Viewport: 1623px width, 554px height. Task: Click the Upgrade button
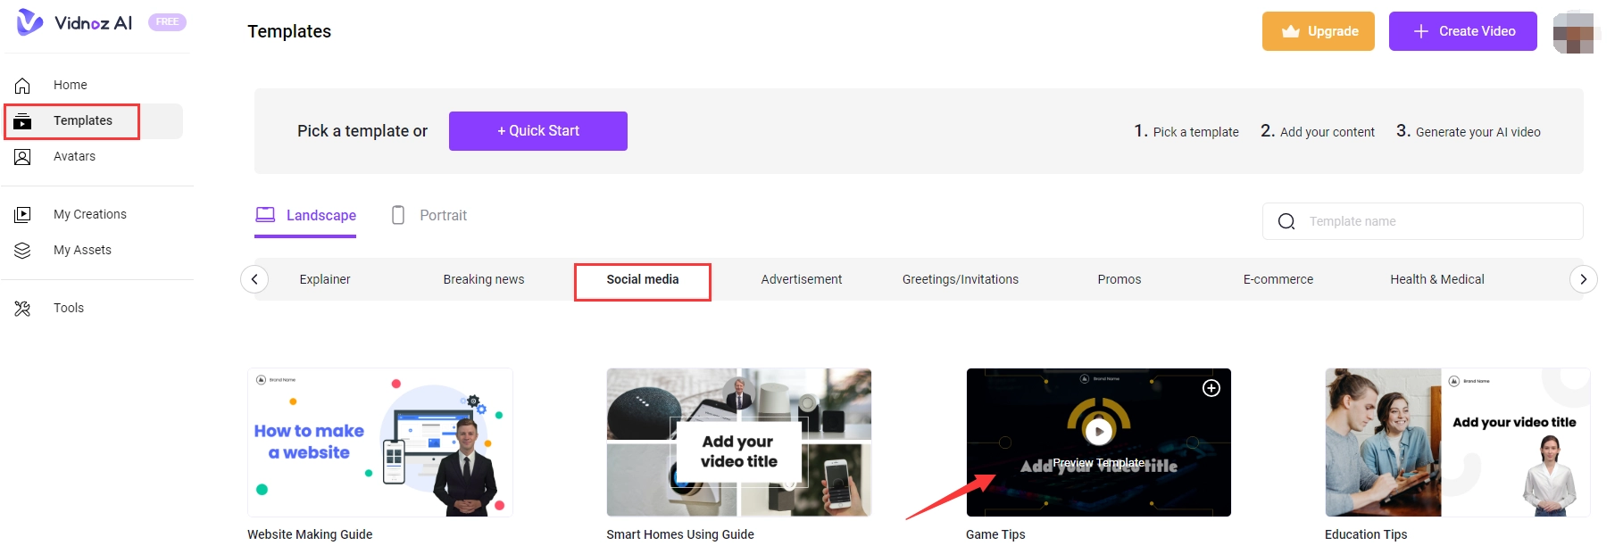click(x=1318, y=31)
